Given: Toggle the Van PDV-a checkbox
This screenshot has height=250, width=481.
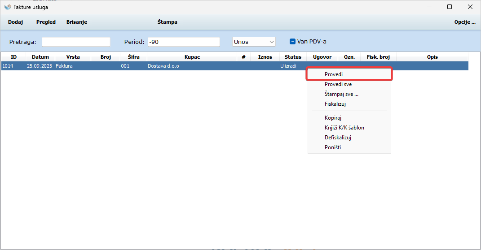Looking at the screenshot, I should pyautogui.click(x=292, y=42).
